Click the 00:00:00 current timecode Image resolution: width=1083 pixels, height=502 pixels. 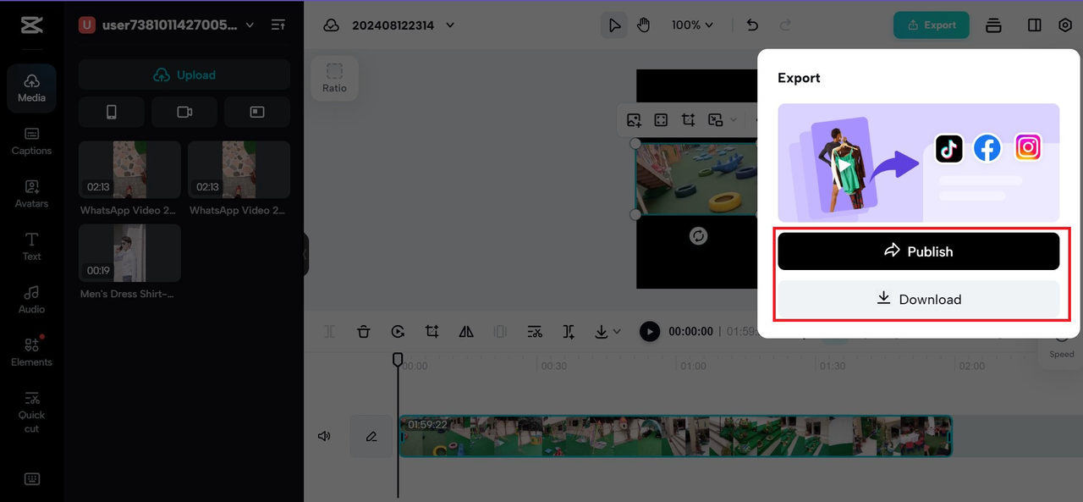(x=690, y=332)
